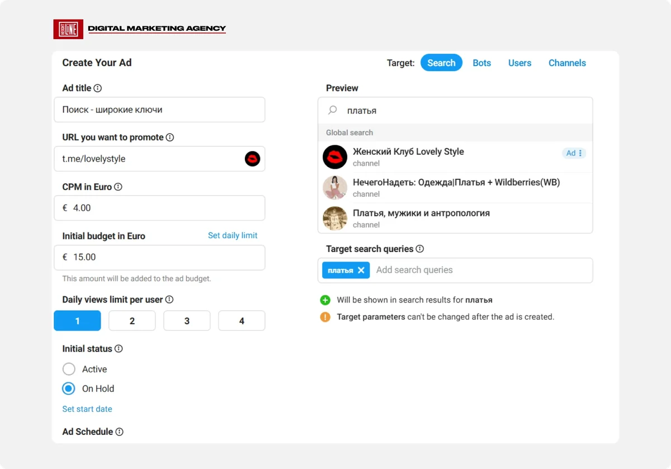
Task: Remove the платья search query tag
Action: click(x=361, y=271)
